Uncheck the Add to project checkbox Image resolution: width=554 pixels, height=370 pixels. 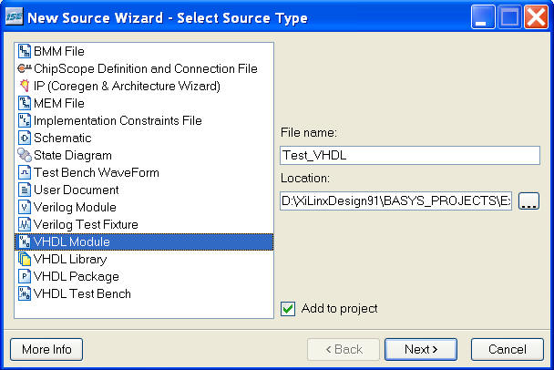[288, 309]
